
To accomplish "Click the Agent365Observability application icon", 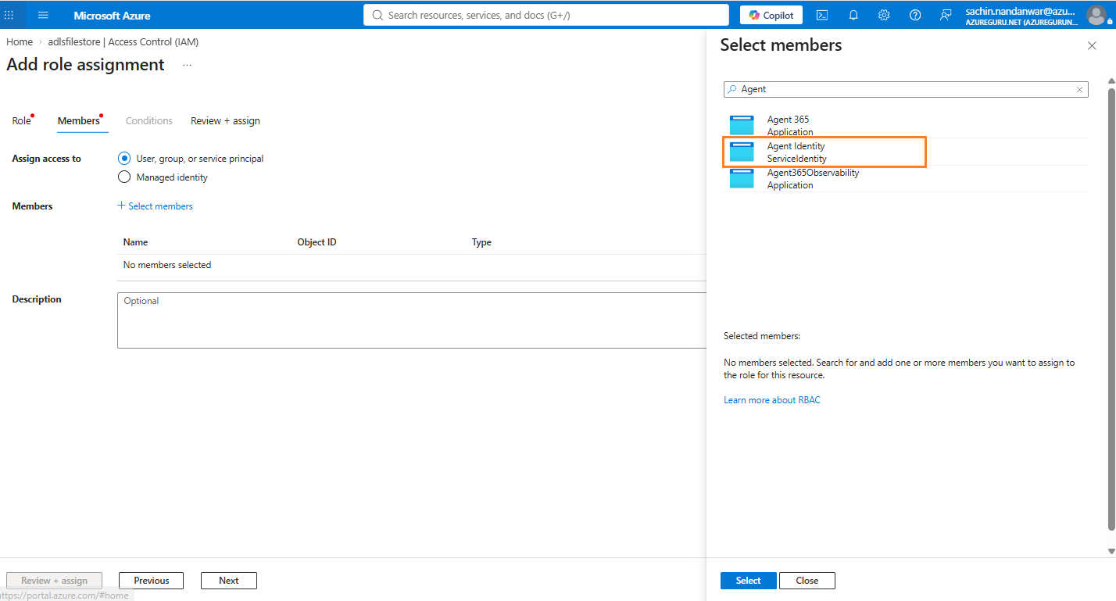I will 742,178.
